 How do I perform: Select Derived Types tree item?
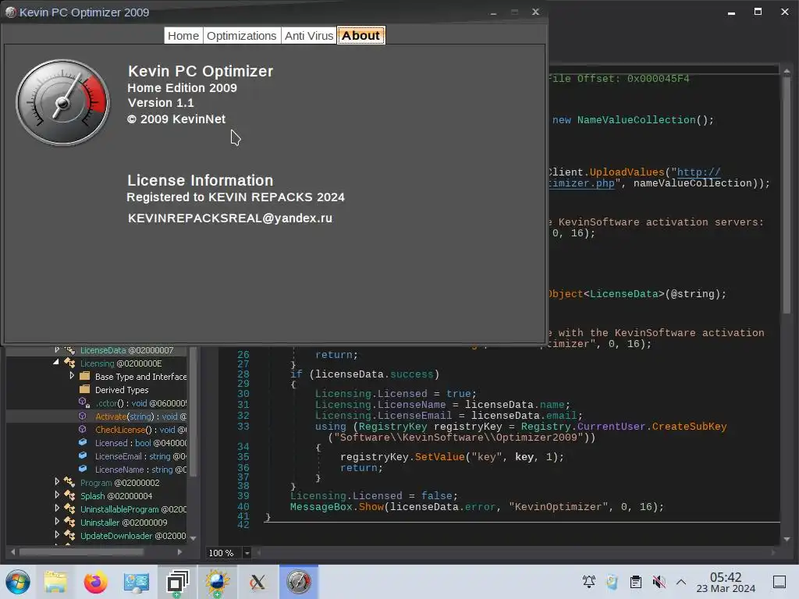[x=122, y=390]
